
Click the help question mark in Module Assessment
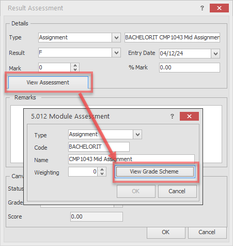172,116
